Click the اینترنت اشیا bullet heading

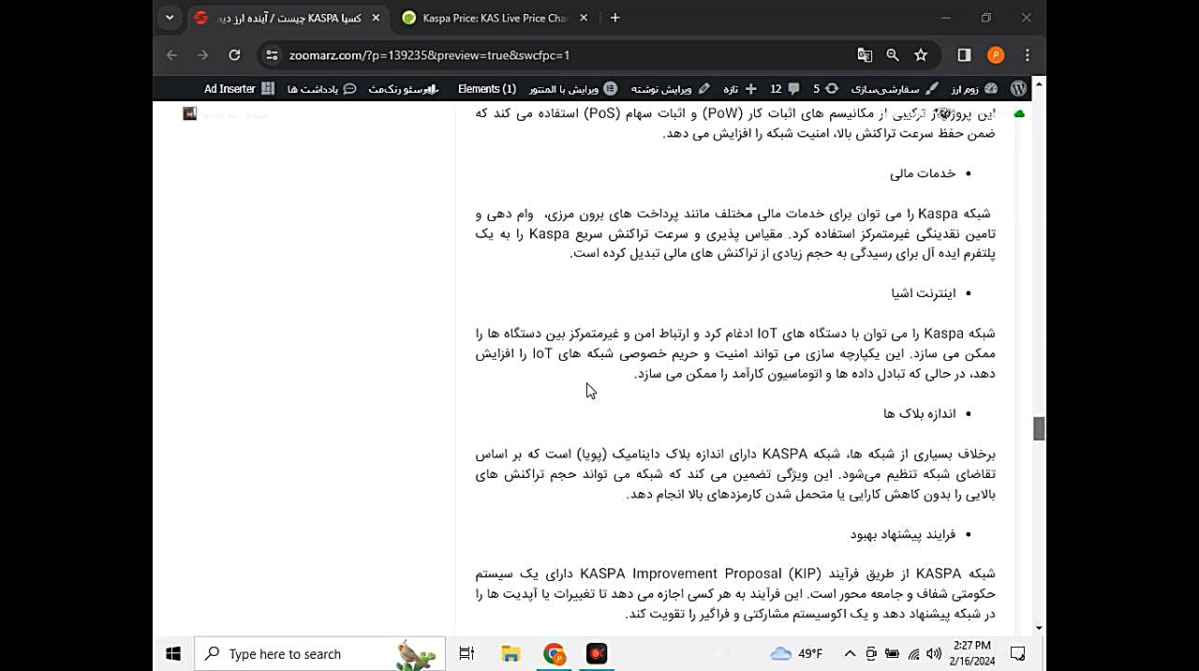coord(924,293)
